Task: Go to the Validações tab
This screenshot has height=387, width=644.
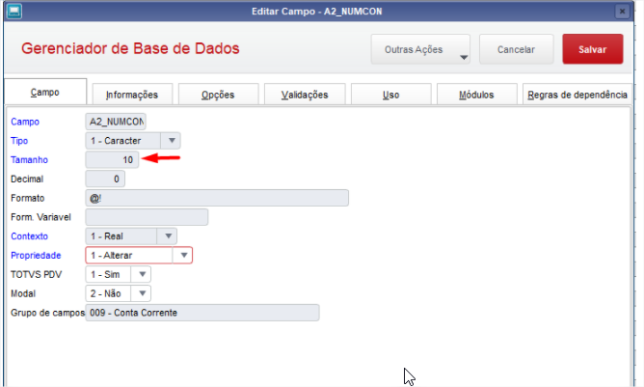Action: (305, 95)
